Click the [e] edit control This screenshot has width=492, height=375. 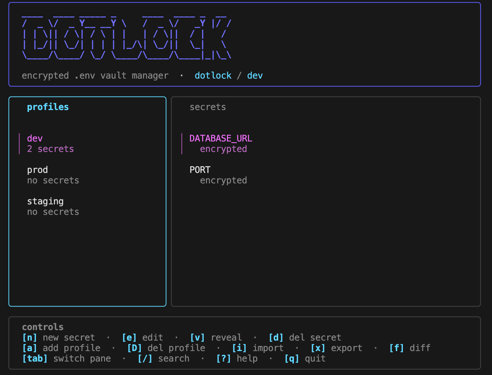coord(143,338)
